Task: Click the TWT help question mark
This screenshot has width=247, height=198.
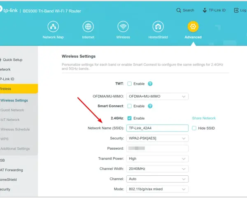Action: (150, 84)
